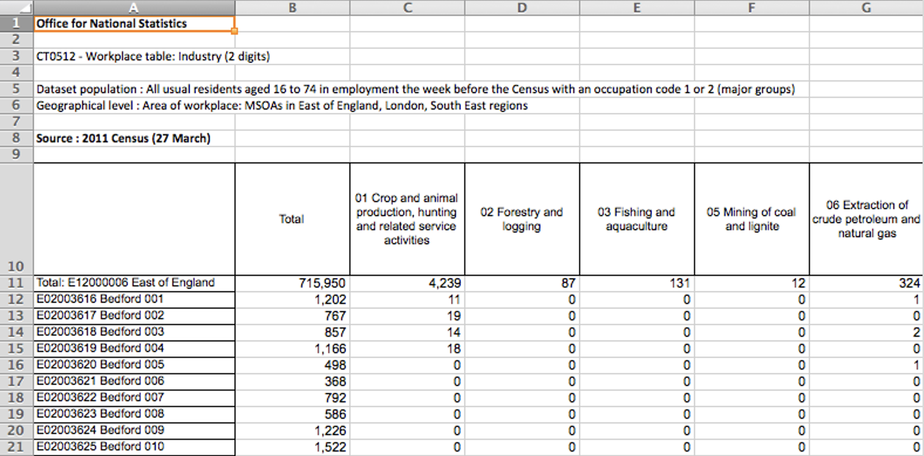This screenshot has width=924, height=456.
Task: Select column G header
Action: point(866,7)
